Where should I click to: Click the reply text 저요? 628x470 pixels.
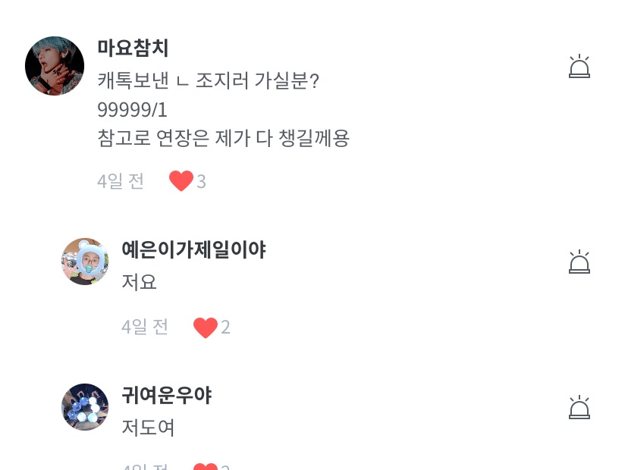[139, 282]
